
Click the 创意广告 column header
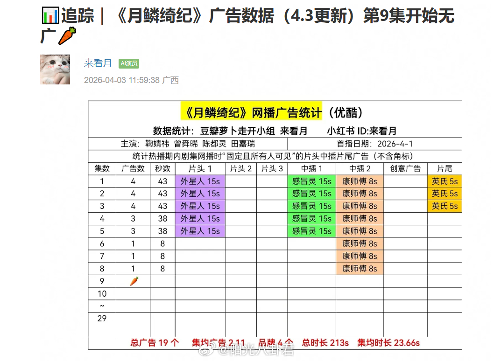point(405,168)
